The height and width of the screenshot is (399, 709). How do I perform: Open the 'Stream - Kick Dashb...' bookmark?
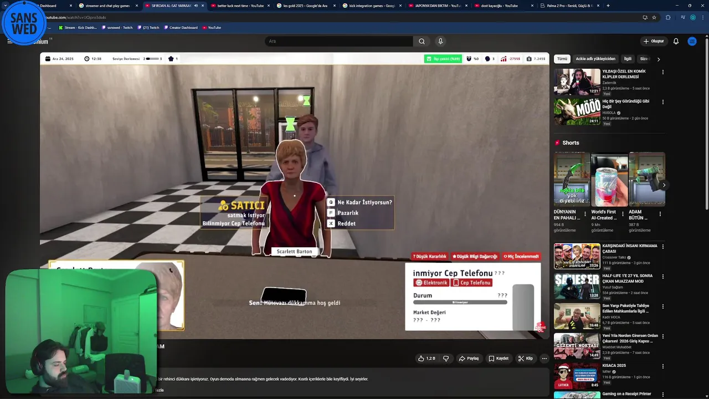click(78, 28)
